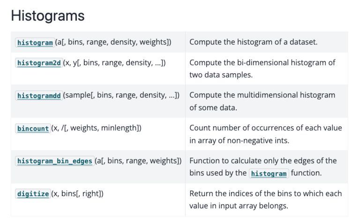Click 'Function to calculate only the edges' text

pos(263,161)
